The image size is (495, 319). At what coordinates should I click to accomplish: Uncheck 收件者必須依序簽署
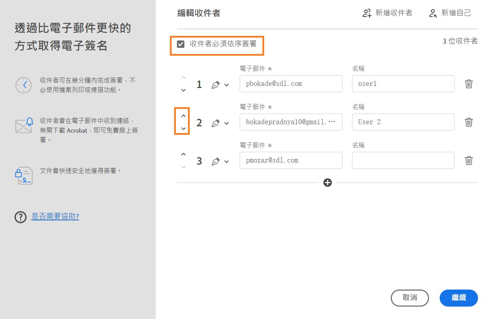[x=180, y=44]
